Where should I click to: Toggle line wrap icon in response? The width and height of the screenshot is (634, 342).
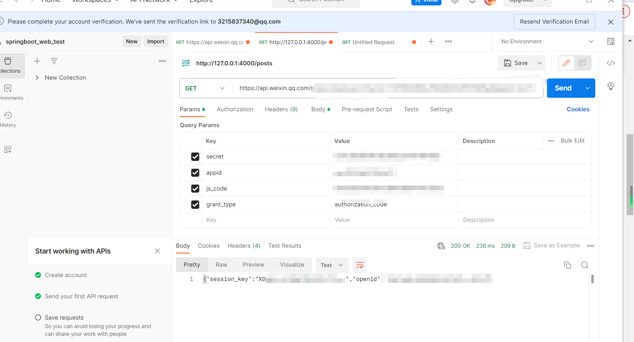[360, 265]
